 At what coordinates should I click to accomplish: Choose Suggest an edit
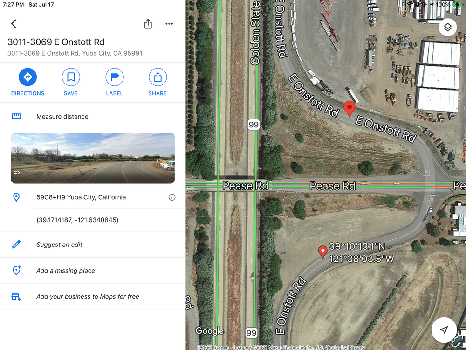93,245
